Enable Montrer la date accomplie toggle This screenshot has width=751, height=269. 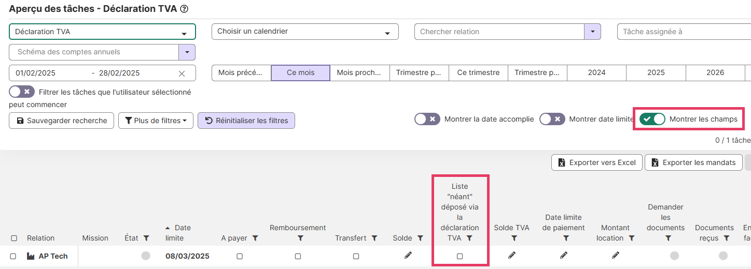tap(427, 119)
